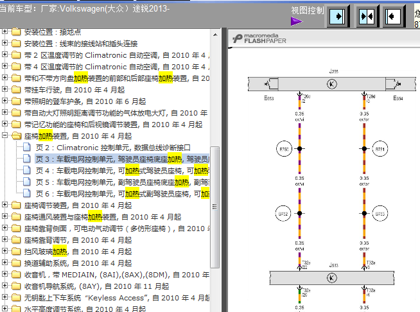Click the J255 label above the control unit
The width and height of the screenshot is (420, 312).
click(x=333, y=71)
